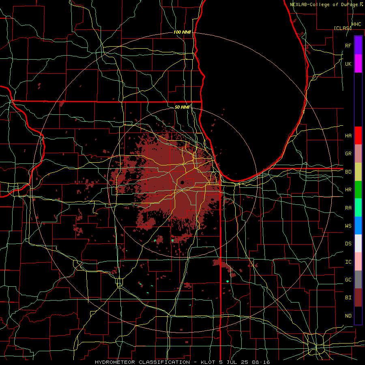Click the BI legend label
The width and height of the screenshot is (365, 365).
[x=348, y=298]
